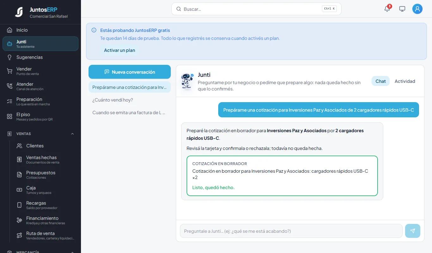Click the Activar un plan button
Image resolution: width=432 pixels, height=253 pixels.
(120, 50)
